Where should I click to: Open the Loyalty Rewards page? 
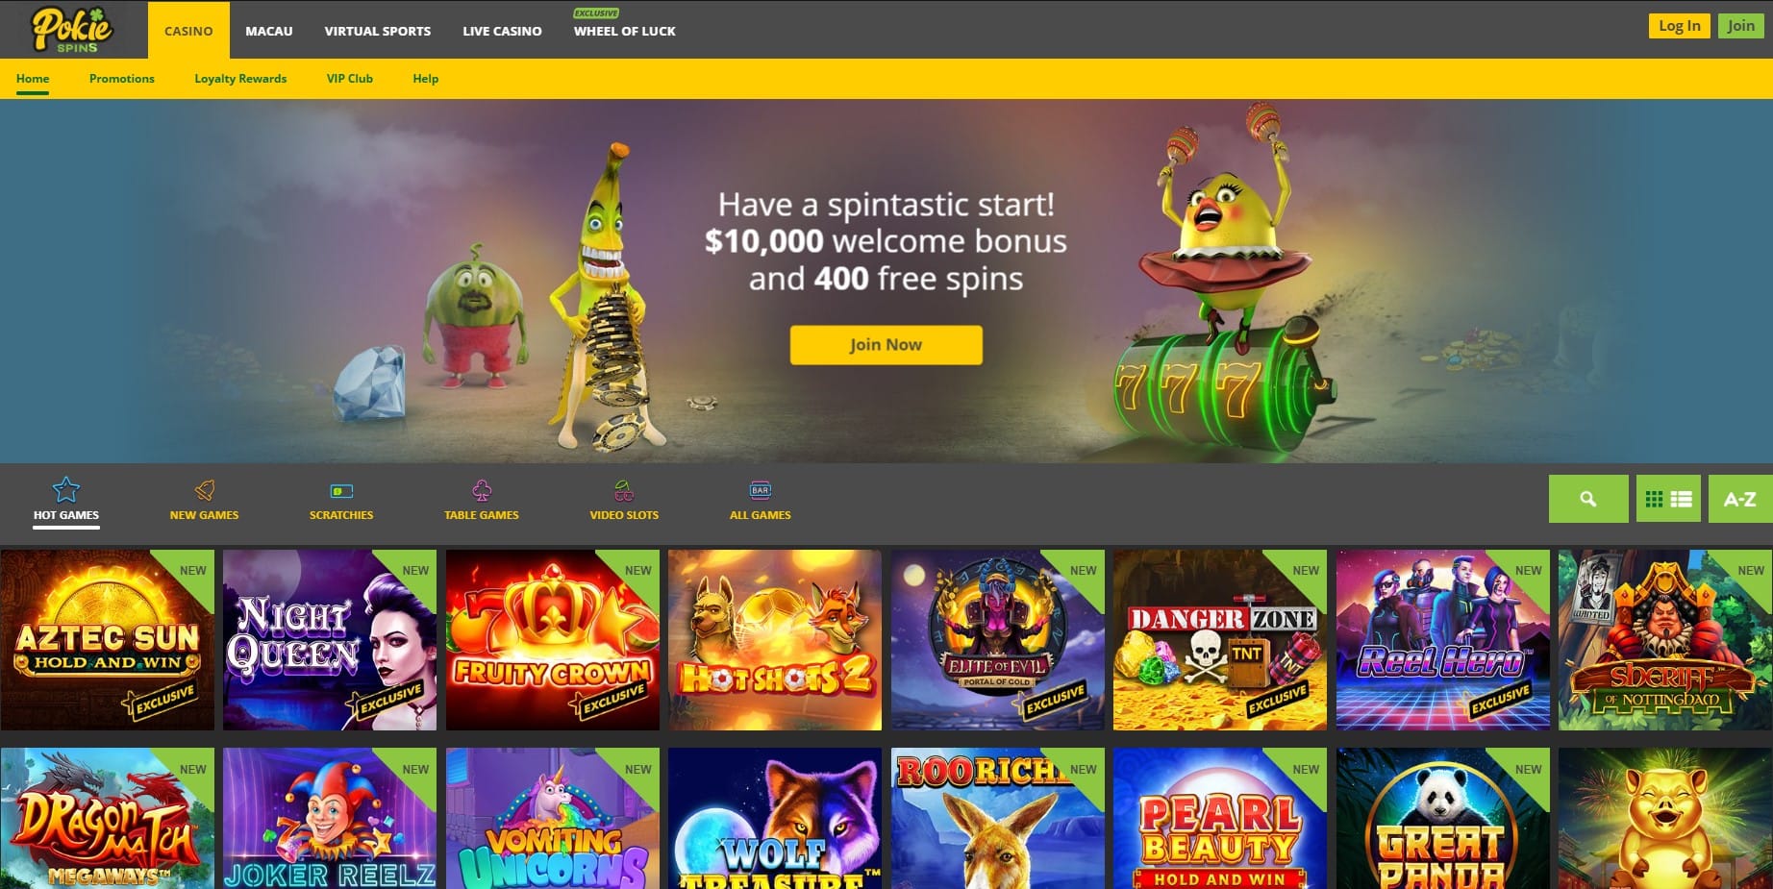240,79
